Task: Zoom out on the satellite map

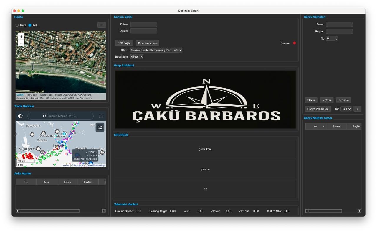Action: 21,43
